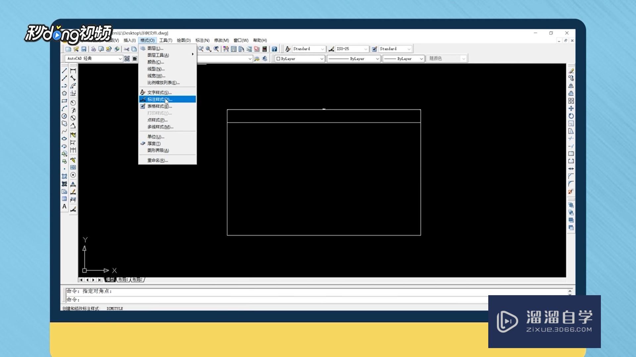
Task: Open the 修改(M) menu
Action: (x=221, y=40)
